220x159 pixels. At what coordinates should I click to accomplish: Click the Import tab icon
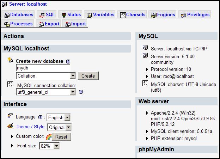click(68, 24)
